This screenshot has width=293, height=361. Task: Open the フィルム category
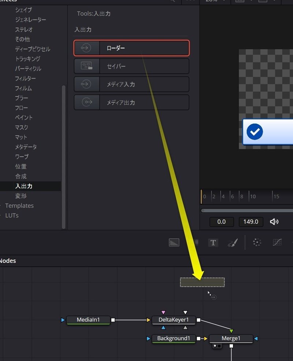tap(23, 88)
